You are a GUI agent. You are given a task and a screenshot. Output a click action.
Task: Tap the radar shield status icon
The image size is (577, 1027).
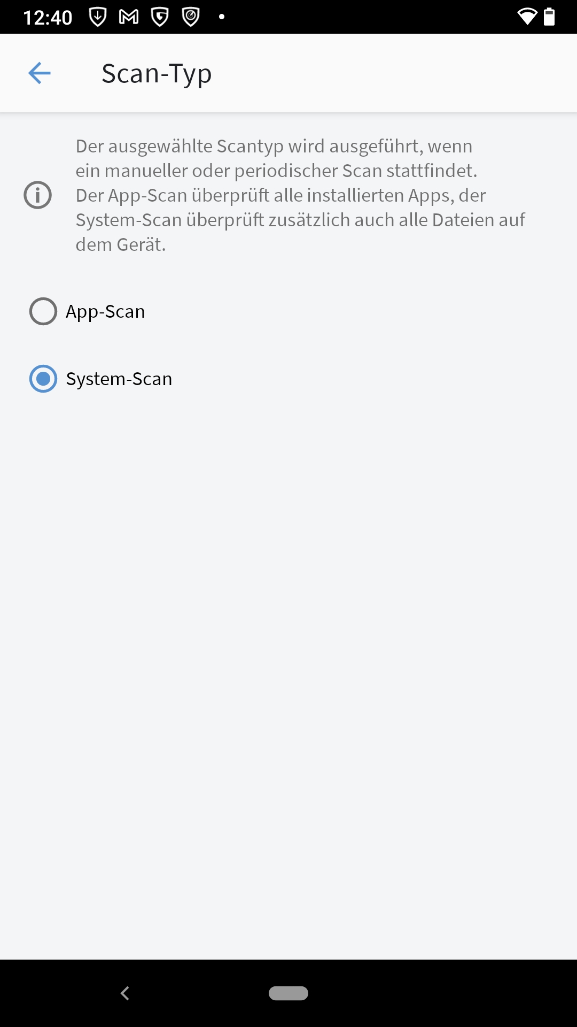click(191, 17)
